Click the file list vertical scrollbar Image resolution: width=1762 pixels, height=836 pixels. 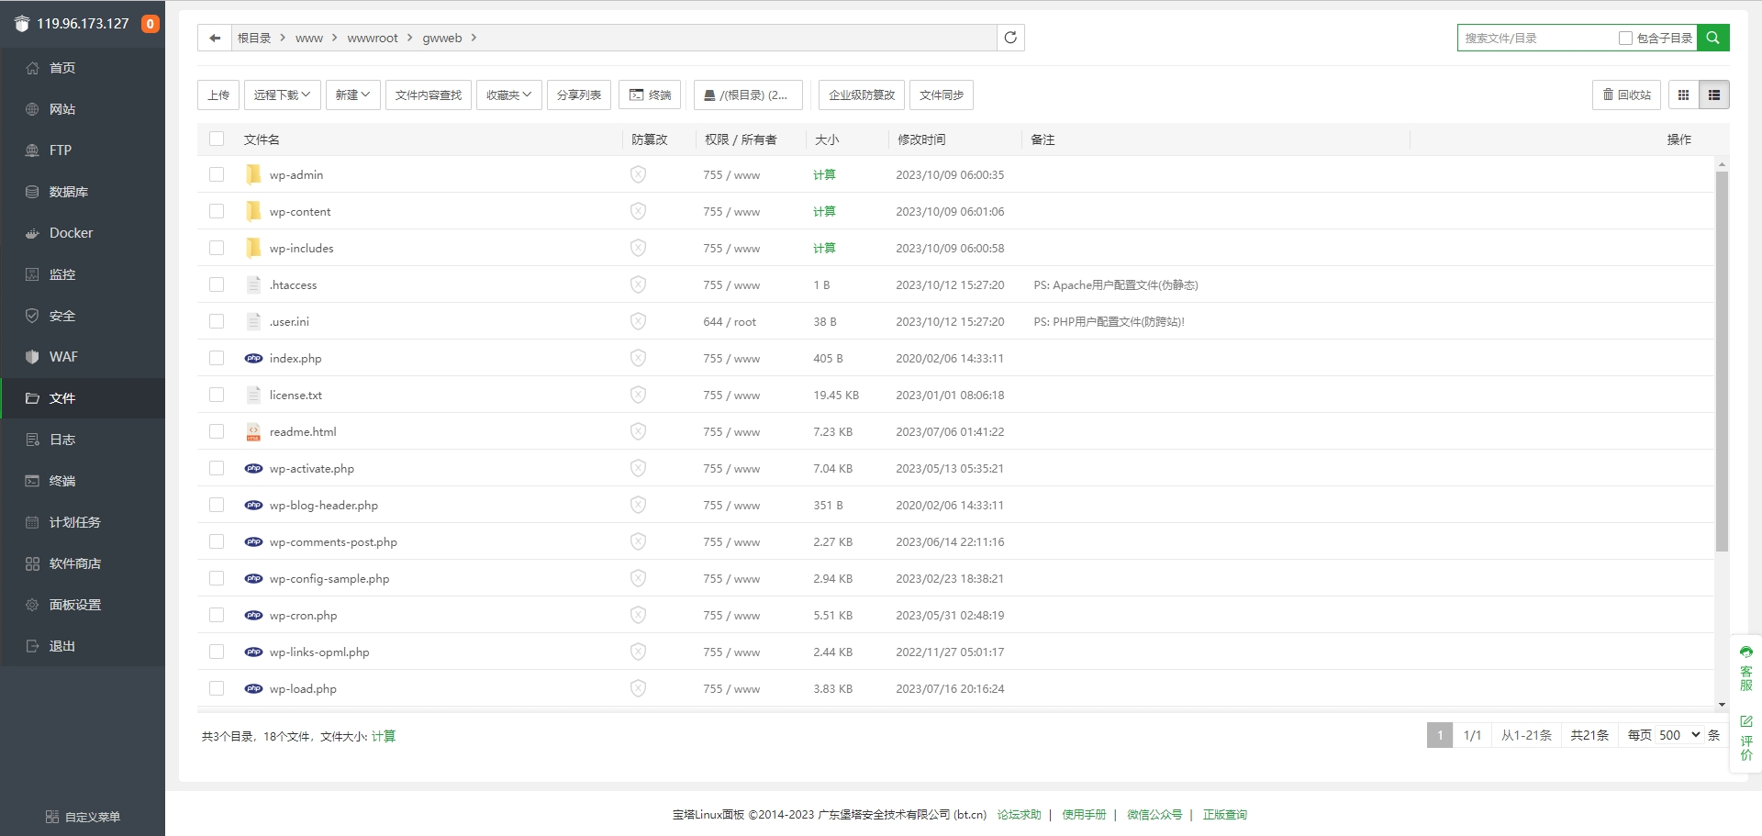(x=1722, y=362)
